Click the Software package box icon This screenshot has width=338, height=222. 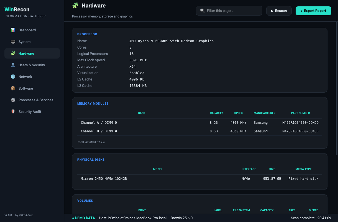click(x=13, y=88)
